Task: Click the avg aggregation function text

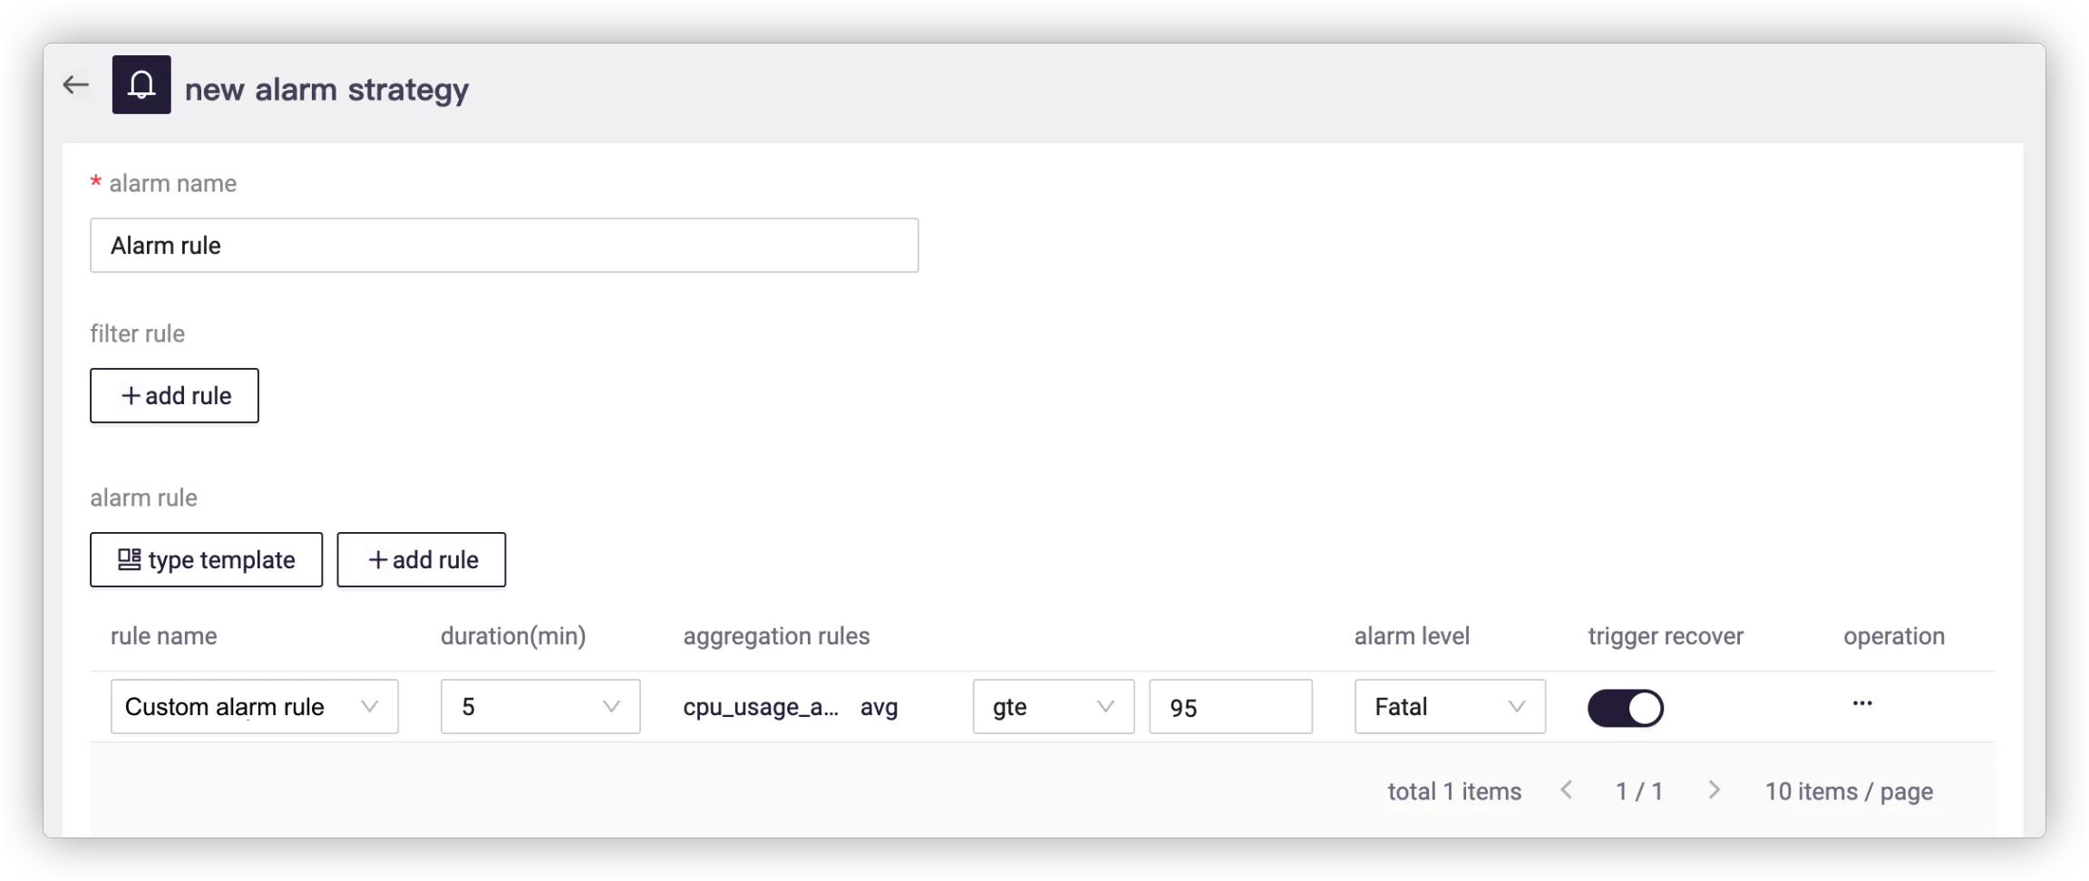Action: 879,707
